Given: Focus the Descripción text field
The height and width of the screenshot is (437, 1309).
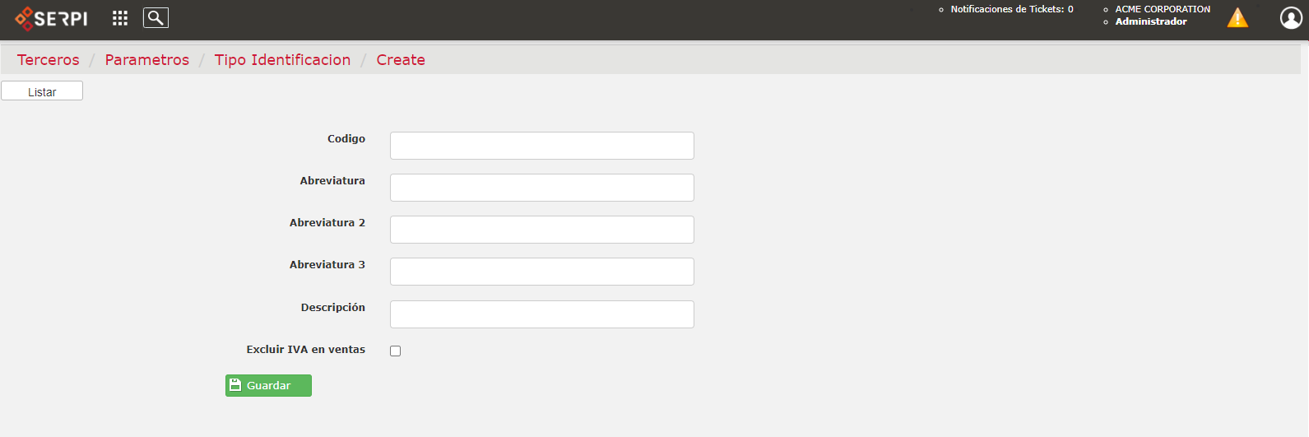Looking at the screenshot, I should (542, 314).
